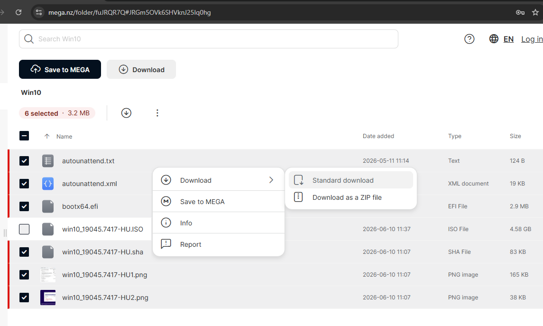This screenshot has height=326, width=543.
Task: Click the globe language icon
Action: click(x=494, y=39)
